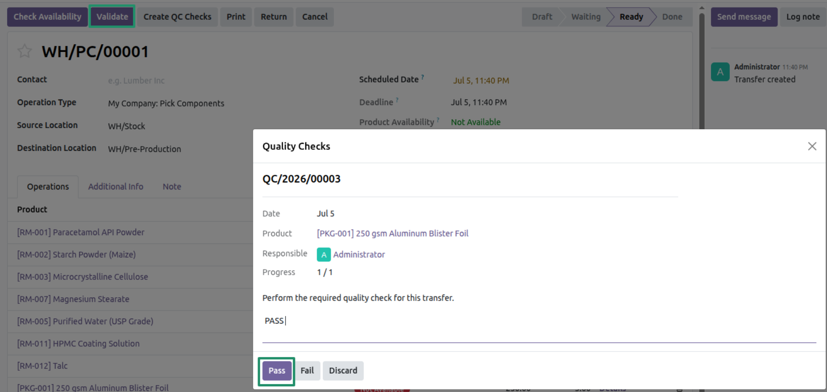827x392 pixels.
Task: Switch to Additional Info tab
Action: 116,187
